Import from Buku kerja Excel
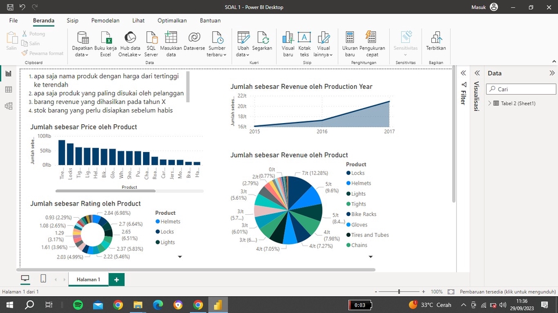This screenshot has width=558, height=313. point(105,44)
